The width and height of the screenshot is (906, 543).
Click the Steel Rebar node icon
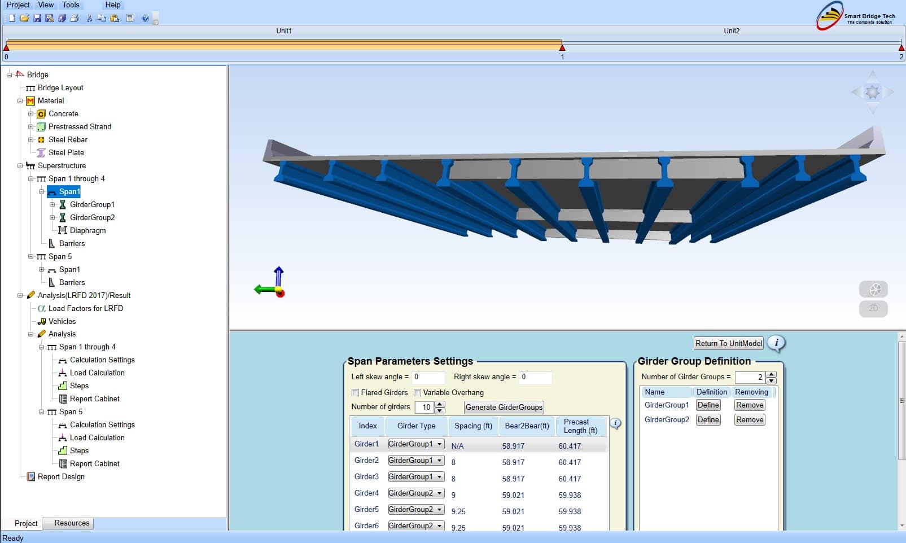click(x=41, y=140)
